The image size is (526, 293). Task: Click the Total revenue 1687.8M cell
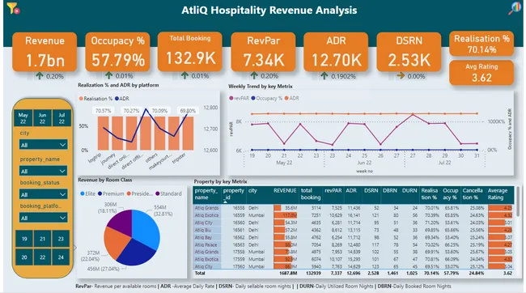[288, 274]
